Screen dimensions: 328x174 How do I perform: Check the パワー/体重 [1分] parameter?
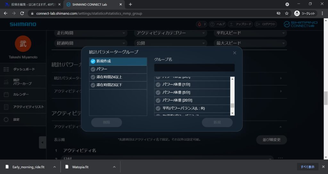pyautogui.click(x=158, y=84)
